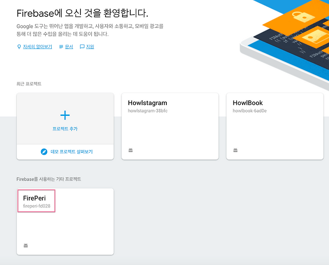Click the 최근 프로젝트 heading
Image resolution: width=329 pixels, height=265 pixels.
coord(29,84)
